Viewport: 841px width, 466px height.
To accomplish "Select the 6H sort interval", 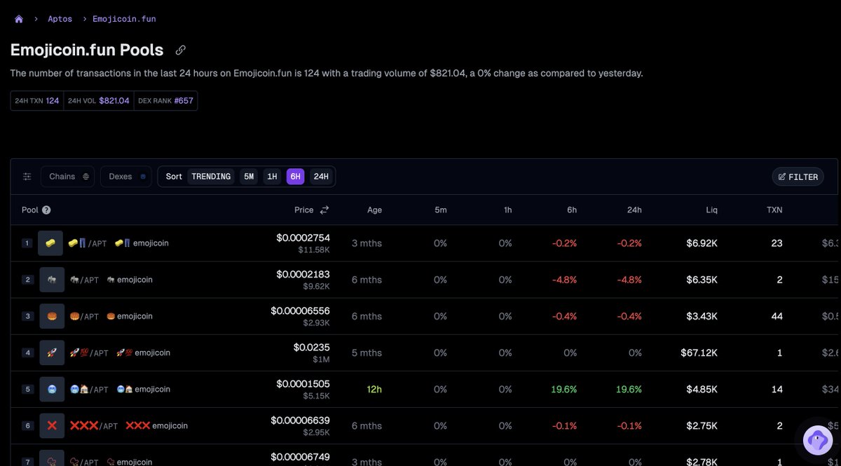I will 295,177.
